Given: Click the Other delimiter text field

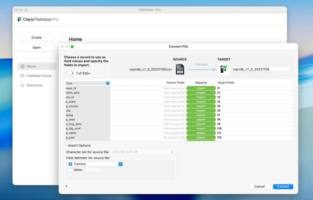Looking at the screenshot, I should click(x=93, y=170).
